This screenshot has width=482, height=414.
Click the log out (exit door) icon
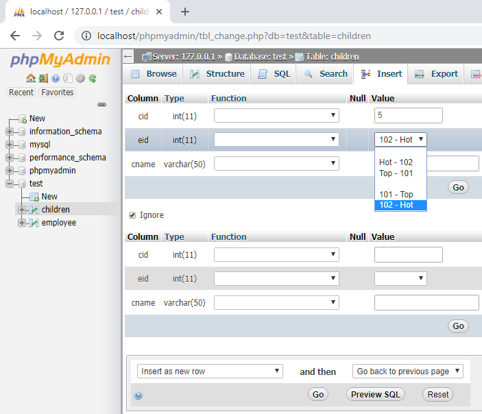click(x=43, y=78)
